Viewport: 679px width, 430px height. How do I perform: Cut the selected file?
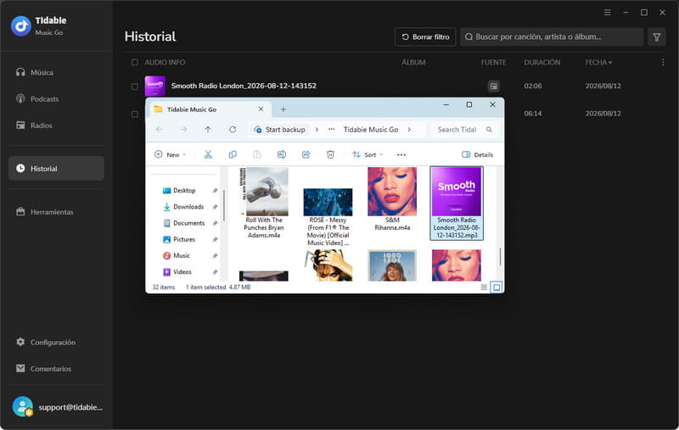208,154
